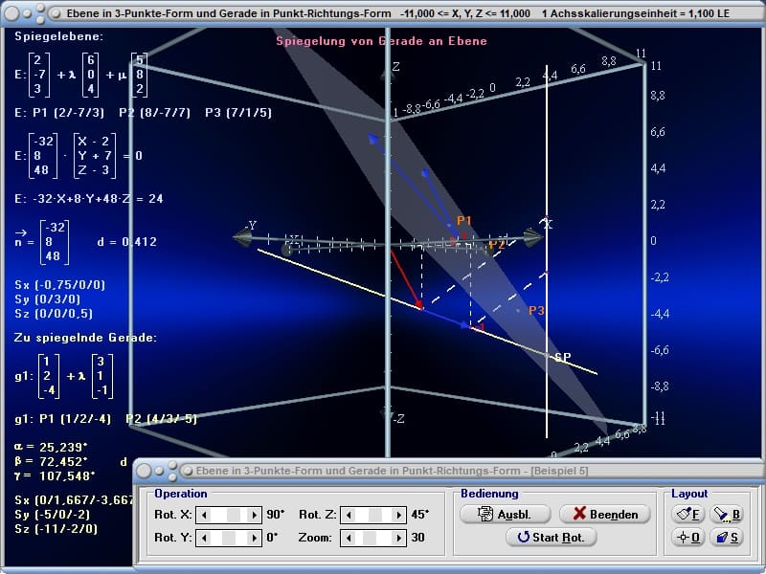
Task: Click the 'Sz (-11/-2/0)' trace point text
Action: pos(56,529)
